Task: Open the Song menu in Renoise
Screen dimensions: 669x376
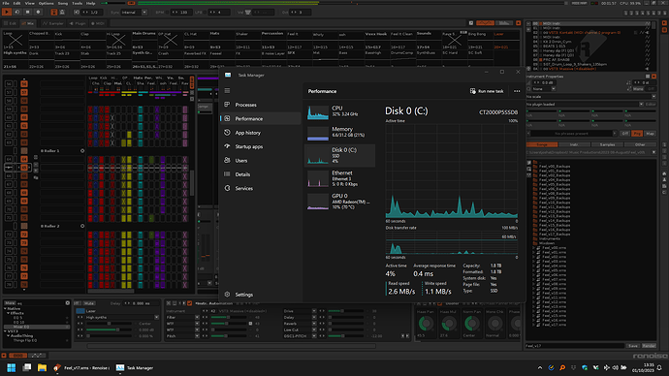Action: (63, 3)
